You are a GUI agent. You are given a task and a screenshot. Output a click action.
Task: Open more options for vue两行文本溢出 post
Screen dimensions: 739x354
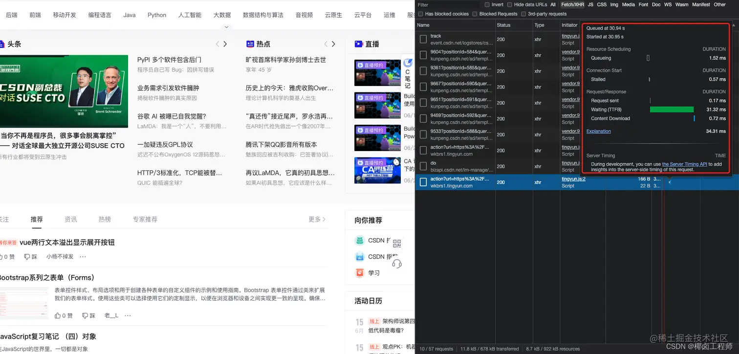(x=83, y=257)
